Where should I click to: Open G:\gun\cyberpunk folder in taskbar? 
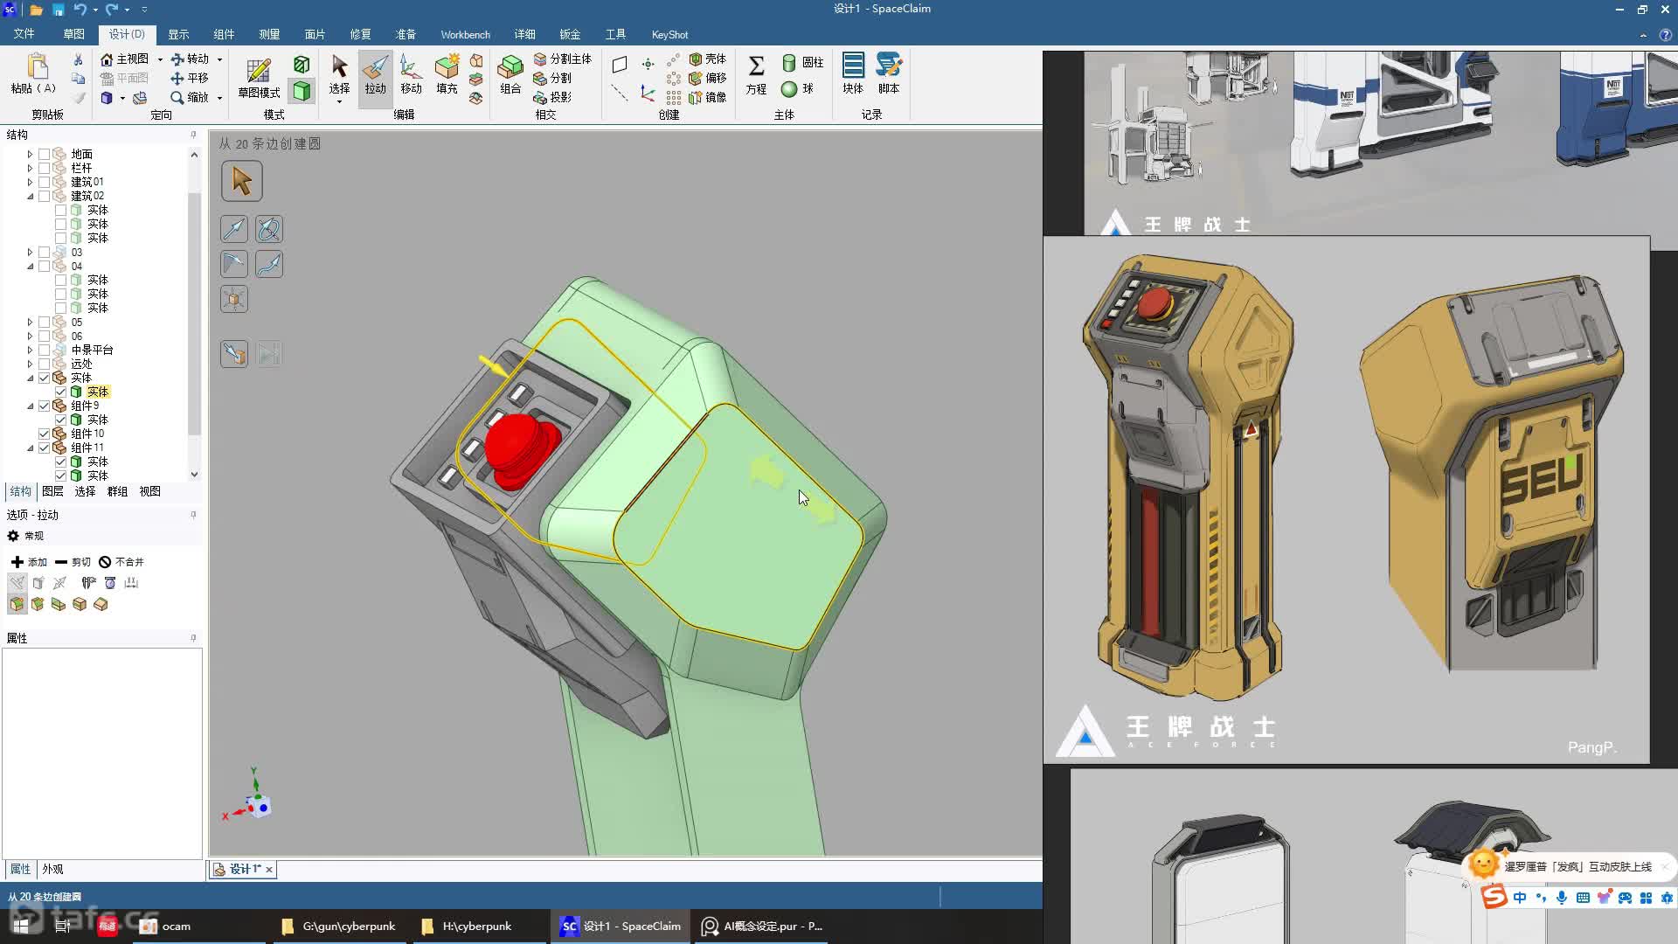pos(338,926)
